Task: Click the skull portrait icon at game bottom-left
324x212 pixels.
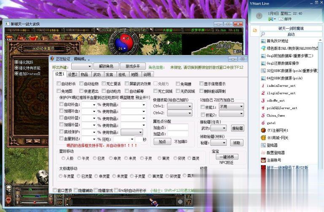Action: pyautogui.click(x=9, y=189)
